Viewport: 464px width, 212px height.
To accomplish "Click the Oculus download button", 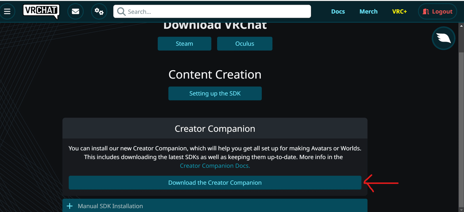I will tap(245, 44).
